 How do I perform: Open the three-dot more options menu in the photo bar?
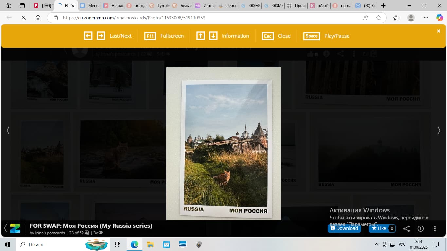435,229
